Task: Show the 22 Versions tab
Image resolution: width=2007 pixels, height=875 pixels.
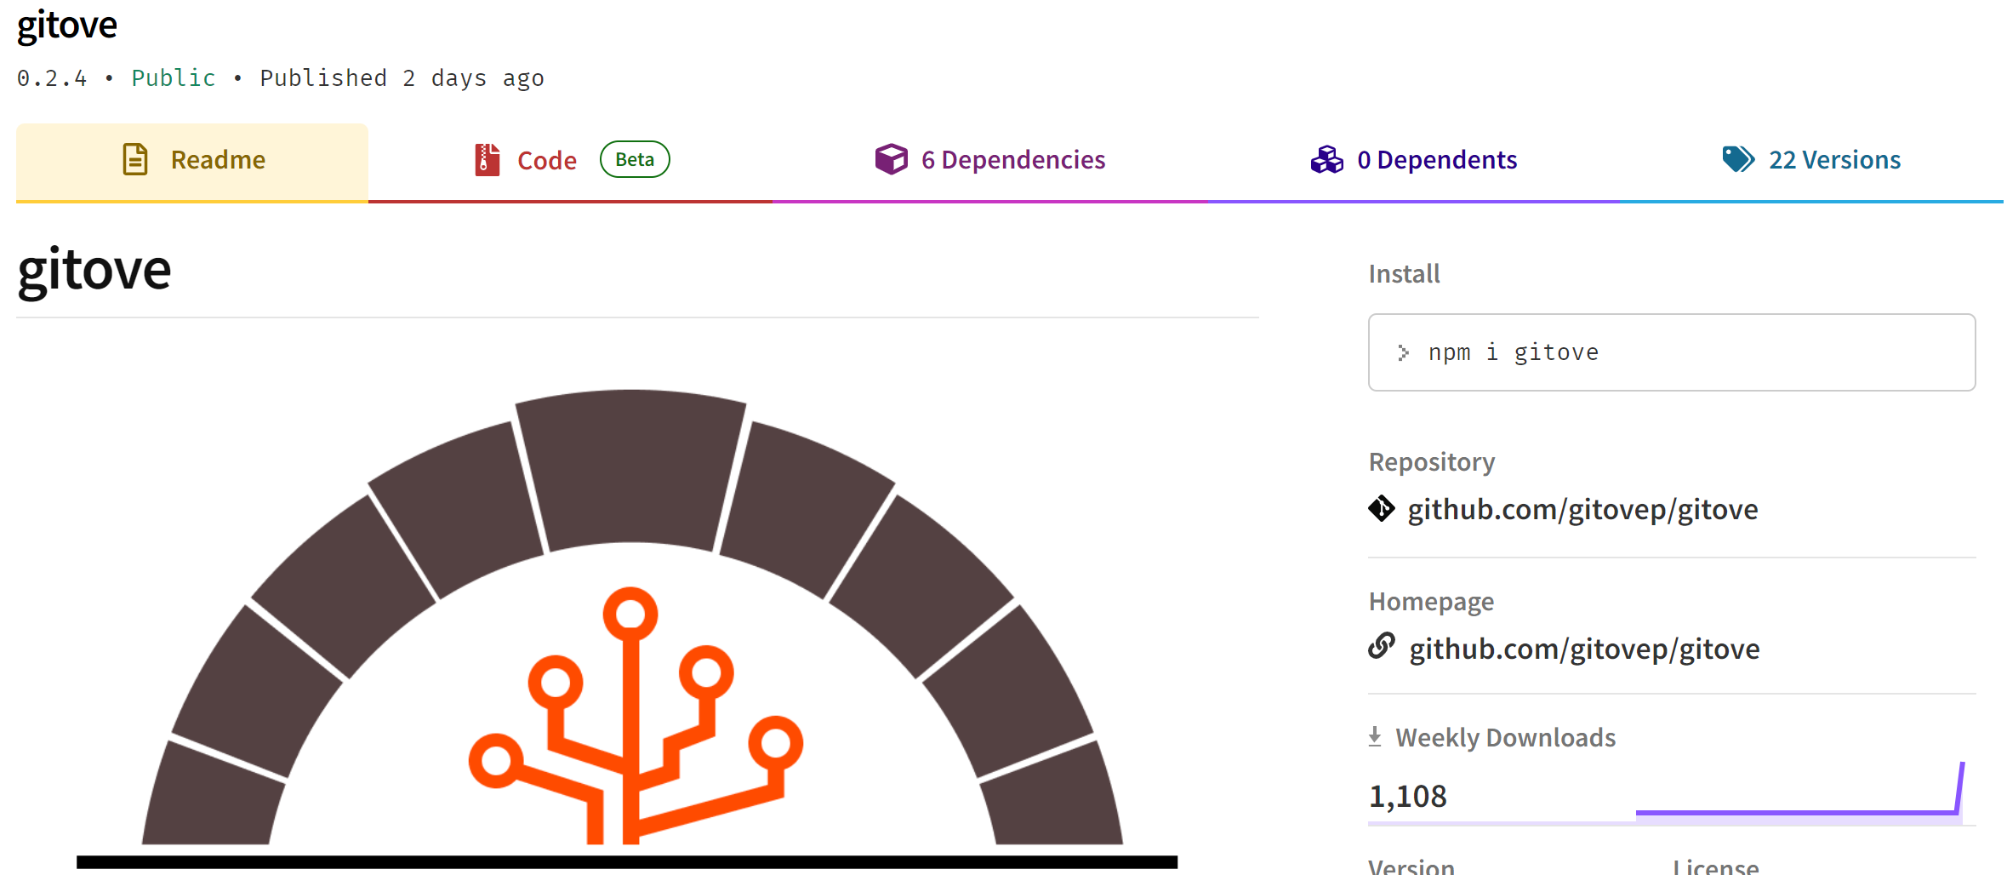Action: tap(1811, 161)
